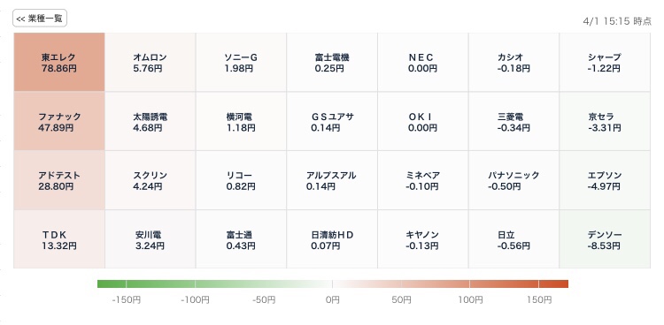Click the ソニーG 1.98円 cell

[241, 62]
